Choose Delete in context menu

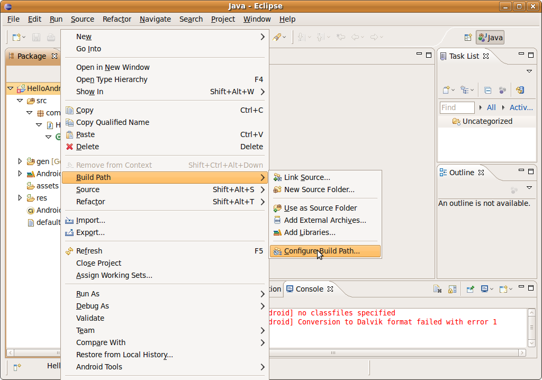click(x=165, y=147)
